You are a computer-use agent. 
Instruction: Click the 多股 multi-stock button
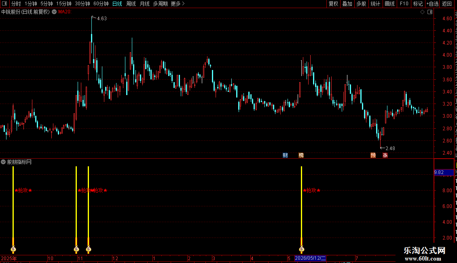pos(361,4)
